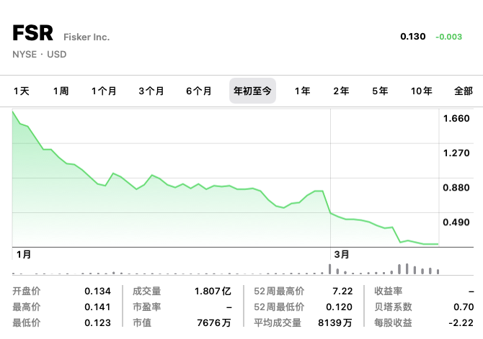Switch chart to 6个月 range
The height and width of the screenshot is (339, 483).
(199, 91)
